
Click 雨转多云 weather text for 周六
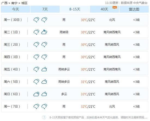64,82
